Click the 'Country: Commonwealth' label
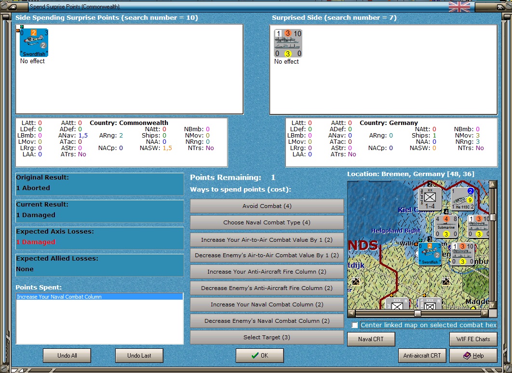Viewport: 512px width, 373px height. tap(129, 123)
